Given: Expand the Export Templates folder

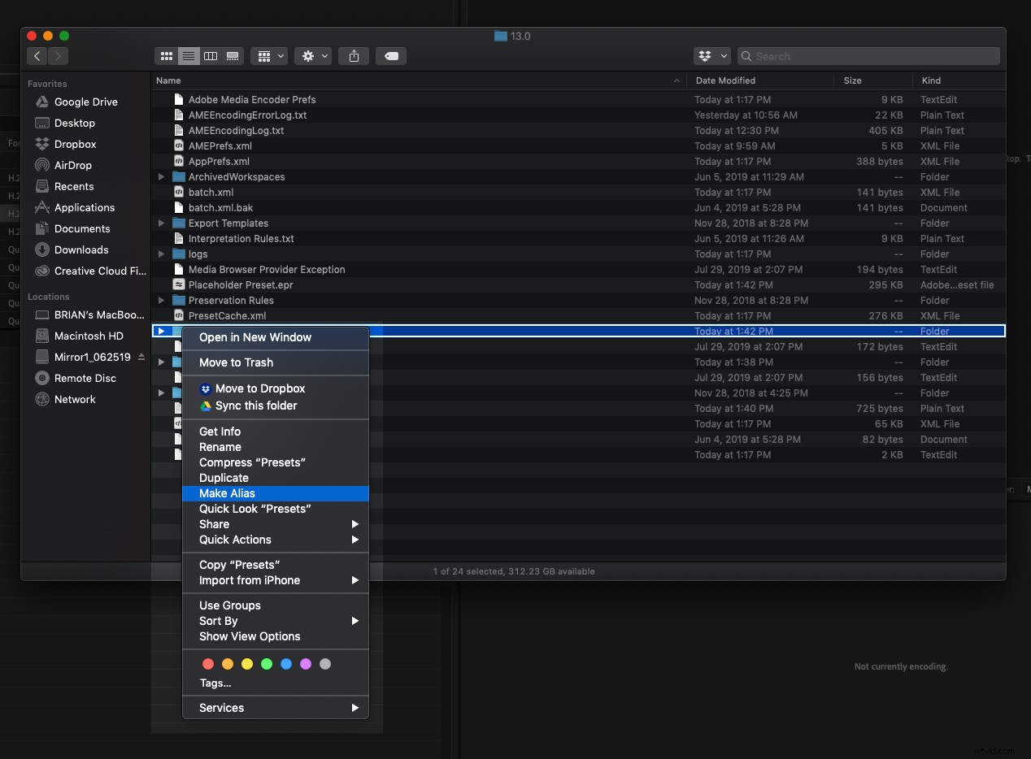Looking at the screenshot, I should click(x=161, y=223).
